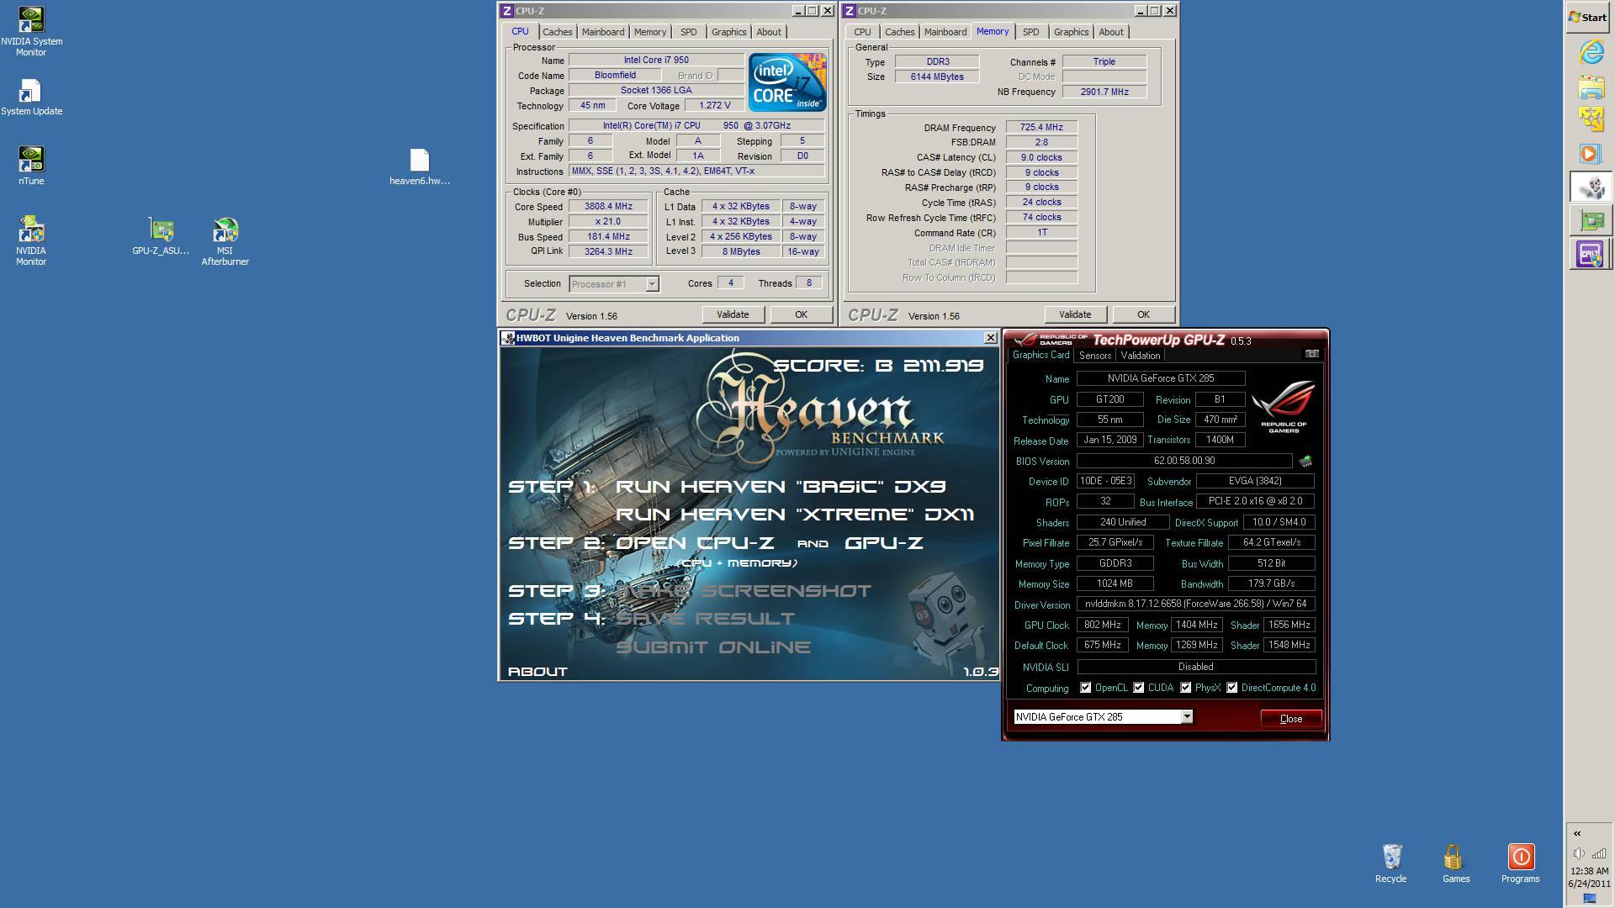1615x908 pixels.
Task: Run Heaven "Xtreme" DX11 benchmark
Action: [x=795, y=515]
